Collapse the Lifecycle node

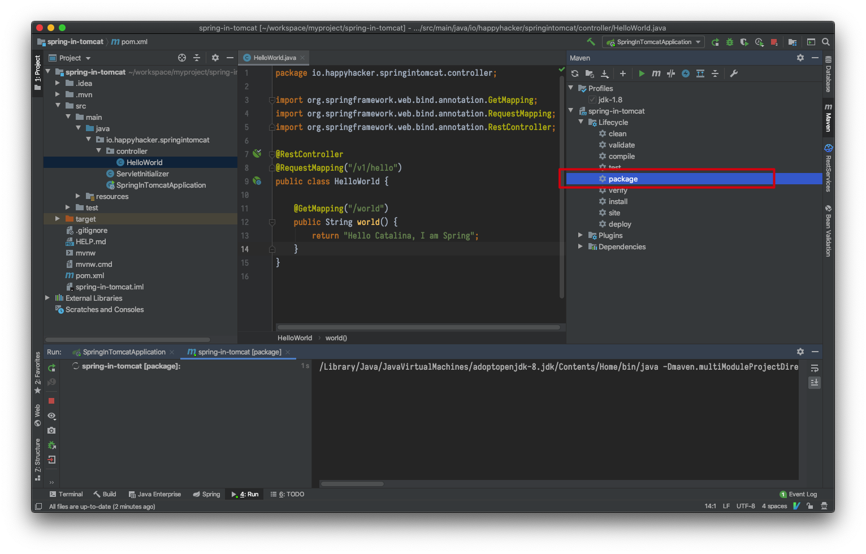pos(581,122)
